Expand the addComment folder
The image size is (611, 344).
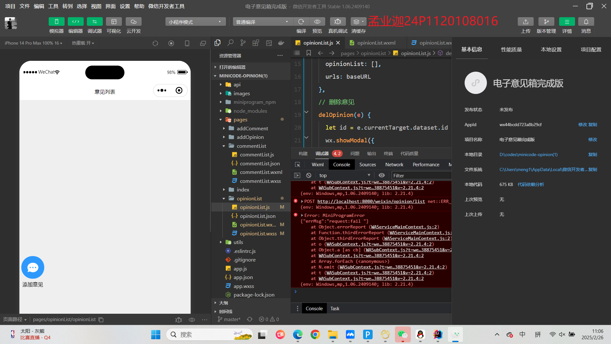(x=251, y=128)
